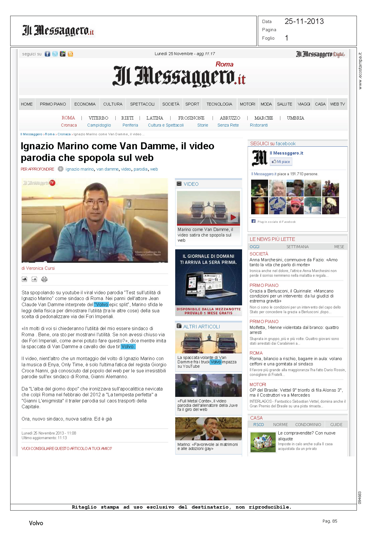Click the Google Plus icon
The height and width of the screenshot is (538, 384).
(x=62, y=54)
